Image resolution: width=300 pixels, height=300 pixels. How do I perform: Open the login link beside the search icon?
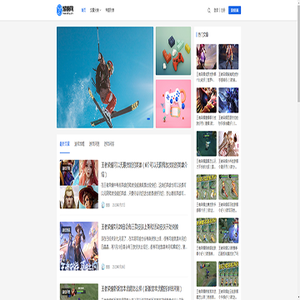pos(216,11)
